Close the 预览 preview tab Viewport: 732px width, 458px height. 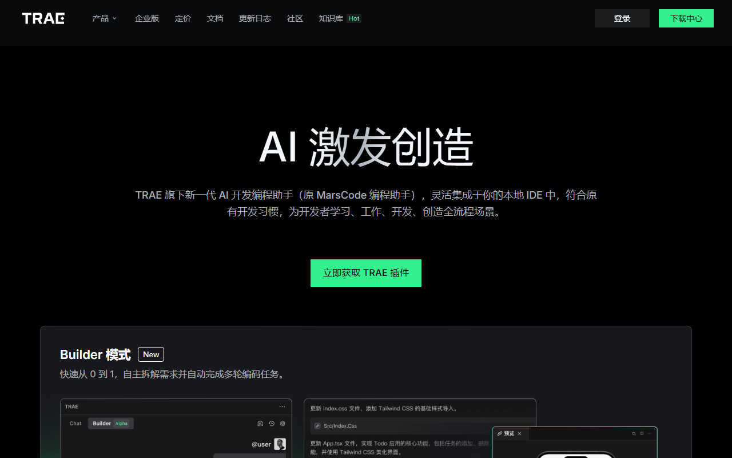click(519, 433)
